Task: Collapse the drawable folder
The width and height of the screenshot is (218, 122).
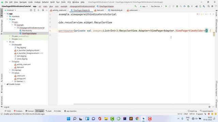Action: click(x=10, y=45)
